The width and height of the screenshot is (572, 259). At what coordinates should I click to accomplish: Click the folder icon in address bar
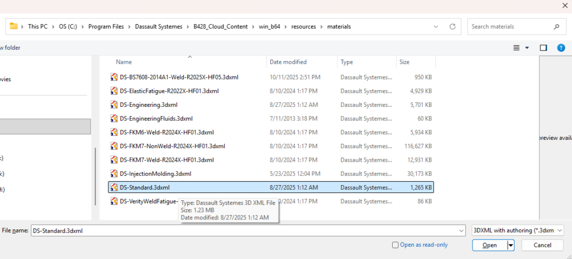point(13,26)
